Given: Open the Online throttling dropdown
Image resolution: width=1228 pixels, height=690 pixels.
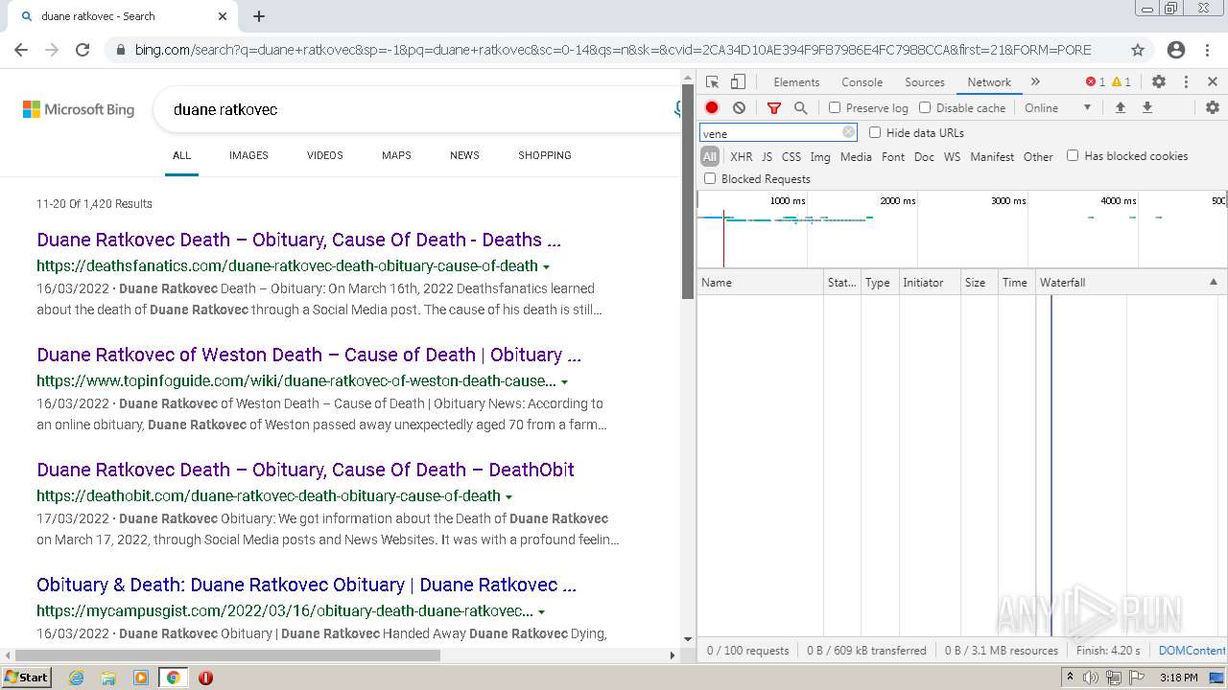Looking at the screenshot, I should tap(1058, 108).
